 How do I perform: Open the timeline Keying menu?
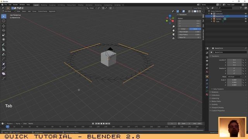(19, 124)
